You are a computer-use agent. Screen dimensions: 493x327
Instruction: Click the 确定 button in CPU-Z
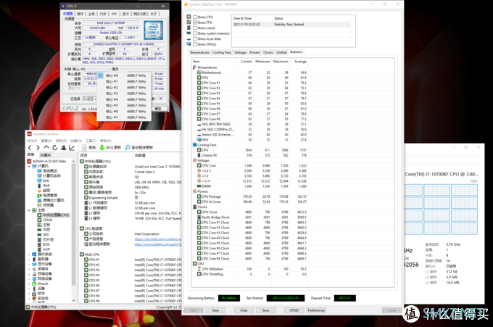[x=158, y=109]
